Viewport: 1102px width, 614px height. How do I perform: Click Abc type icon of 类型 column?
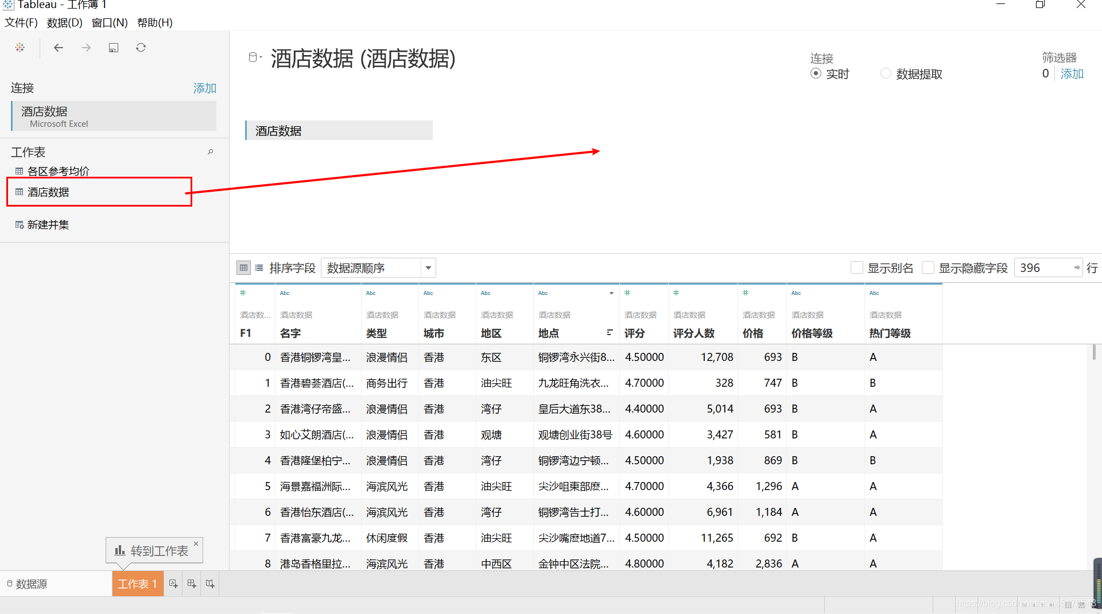click(371, 293)
